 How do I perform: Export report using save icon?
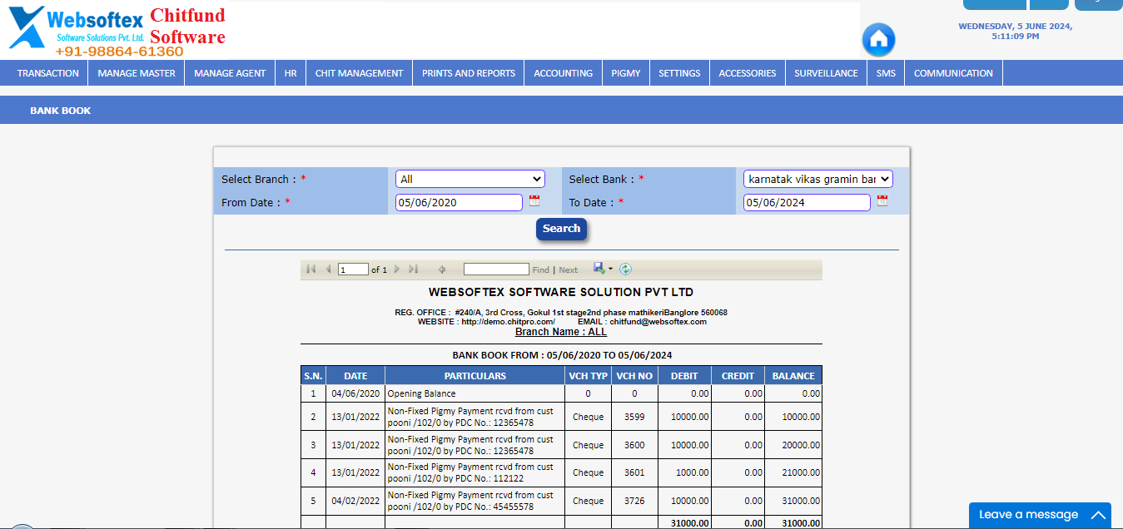click(x=600, y=268)
